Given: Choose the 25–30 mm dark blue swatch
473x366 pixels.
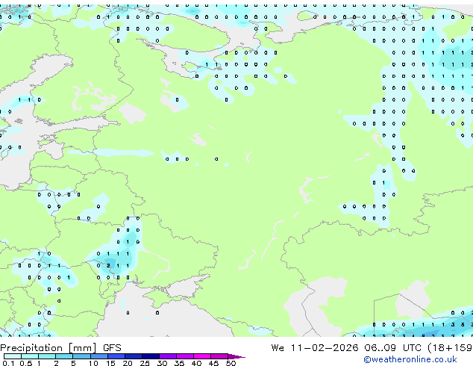Looking at the screenshot, I should pos(150,356).
